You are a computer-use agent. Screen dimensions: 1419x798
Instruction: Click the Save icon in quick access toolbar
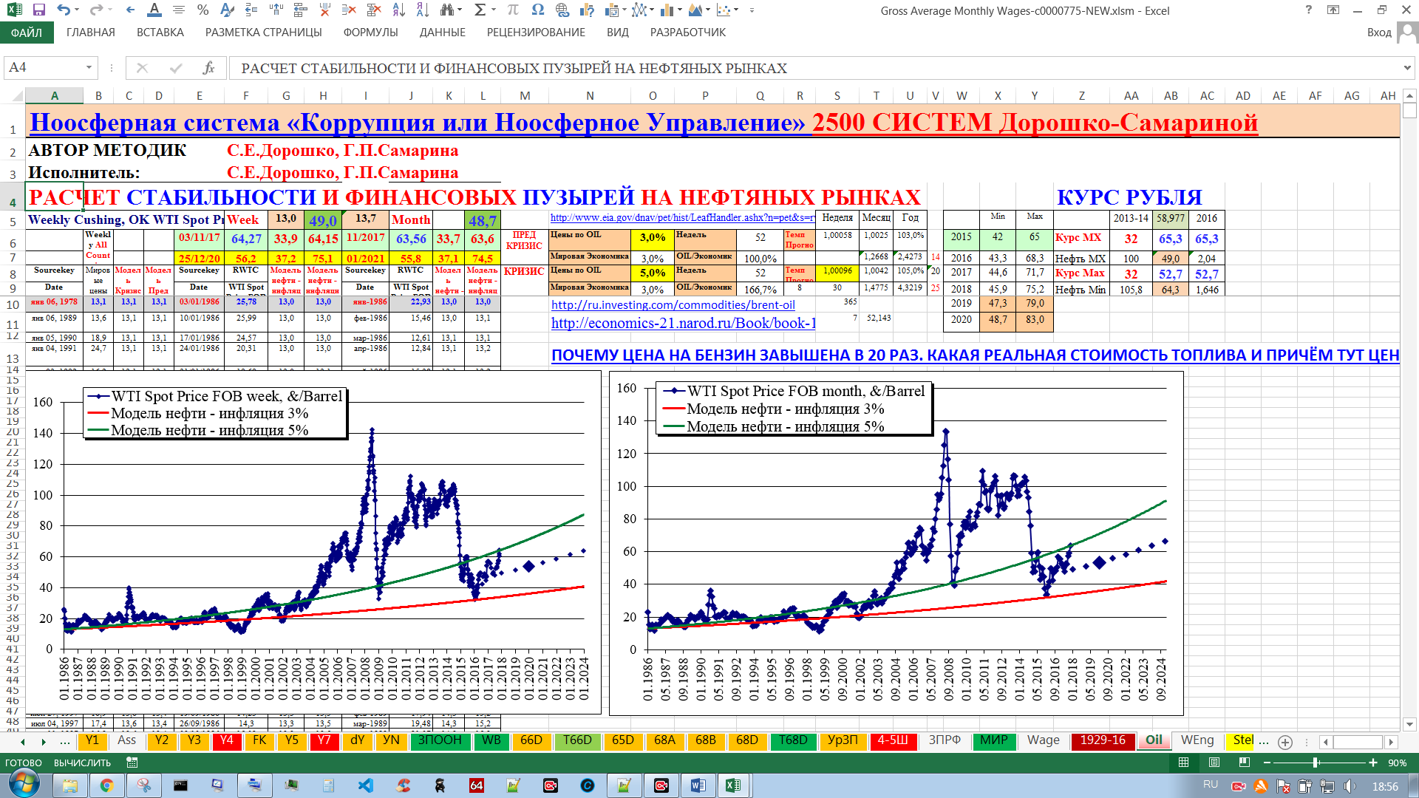(38, 10)
